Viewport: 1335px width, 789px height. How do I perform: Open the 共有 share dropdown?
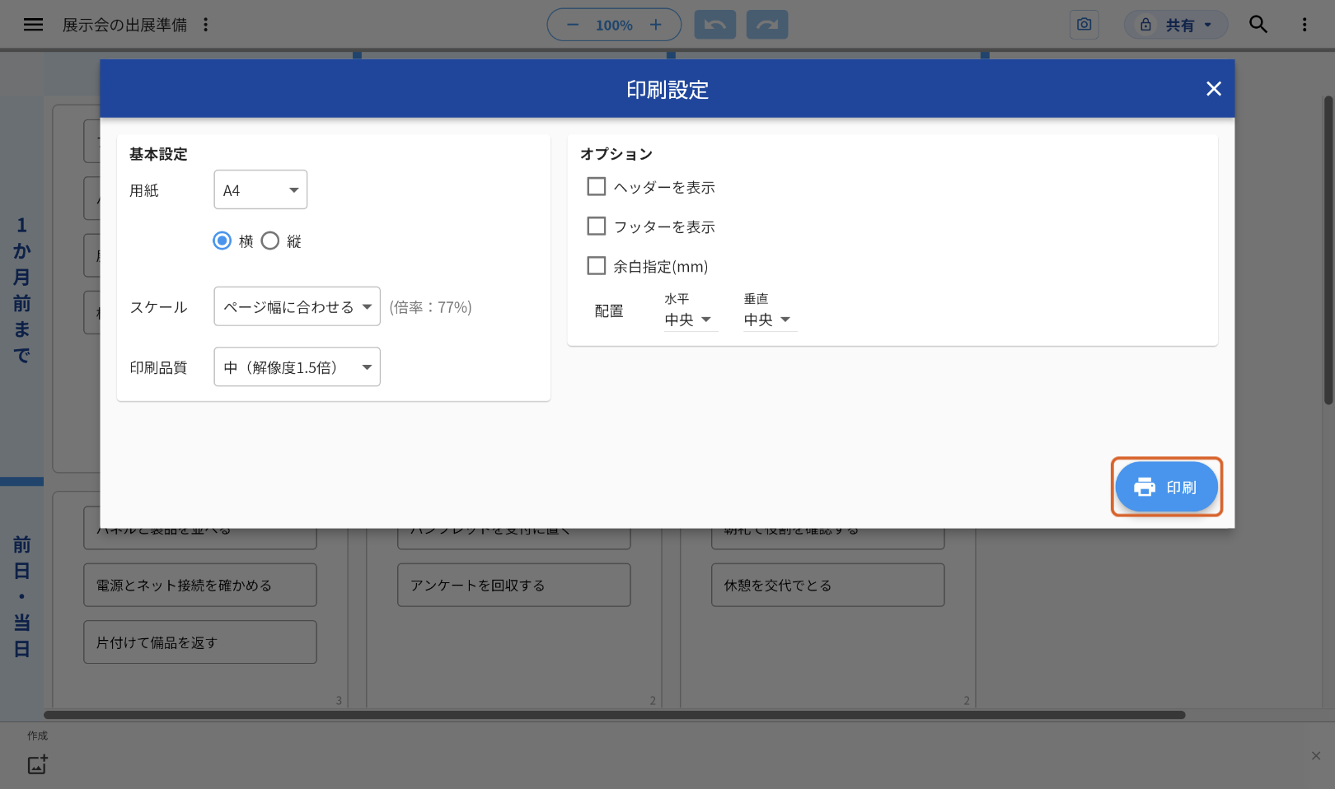[x=1176, y=25]
